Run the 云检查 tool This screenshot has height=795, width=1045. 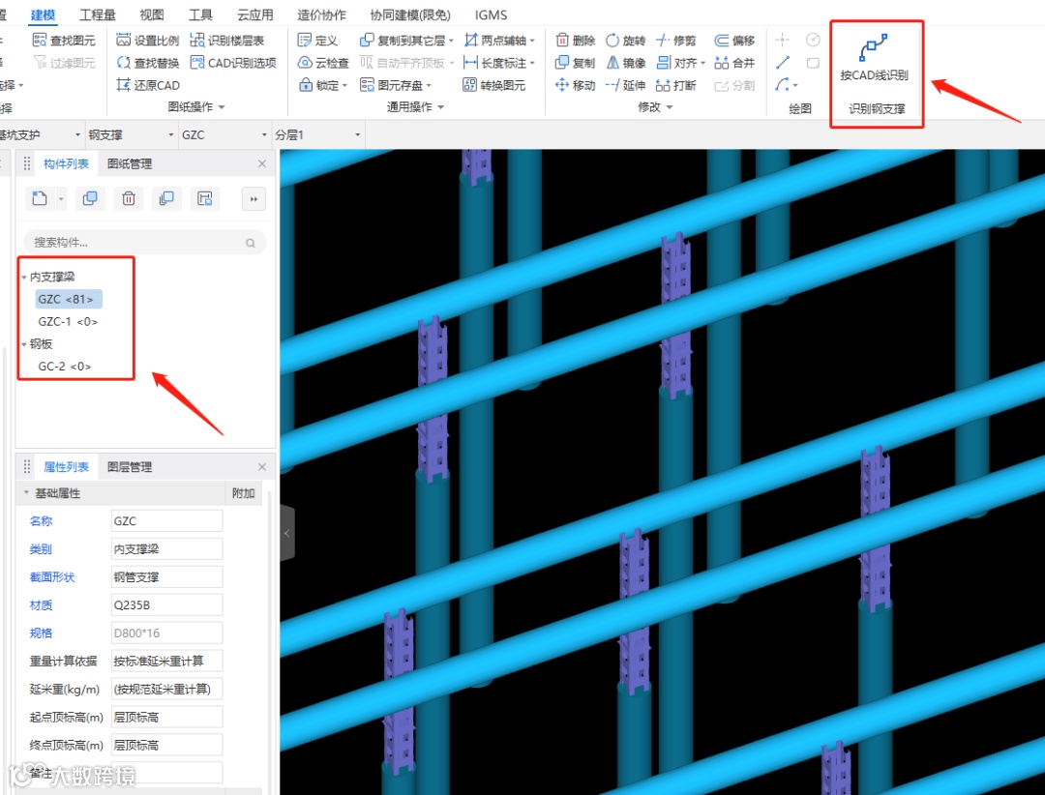point(323,63)
